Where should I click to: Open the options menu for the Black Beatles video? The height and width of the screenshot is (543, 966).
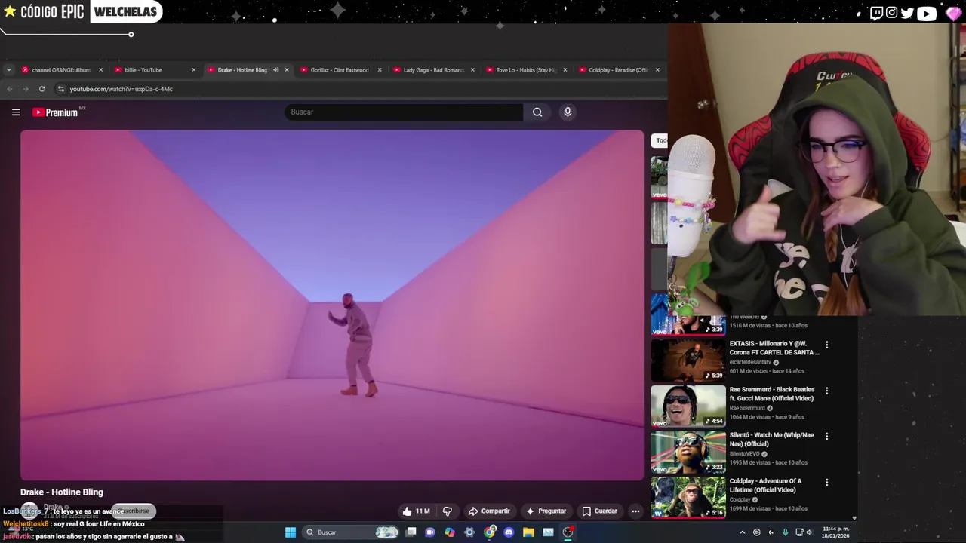826,391
